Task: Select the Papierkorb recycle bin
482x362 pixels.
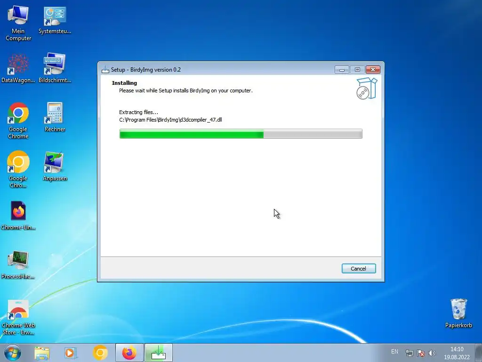Action: 458,313
